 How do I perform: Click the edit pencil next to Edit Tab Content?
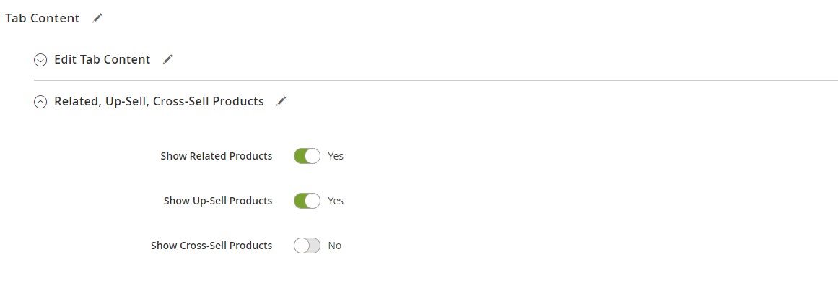[168, 60]
